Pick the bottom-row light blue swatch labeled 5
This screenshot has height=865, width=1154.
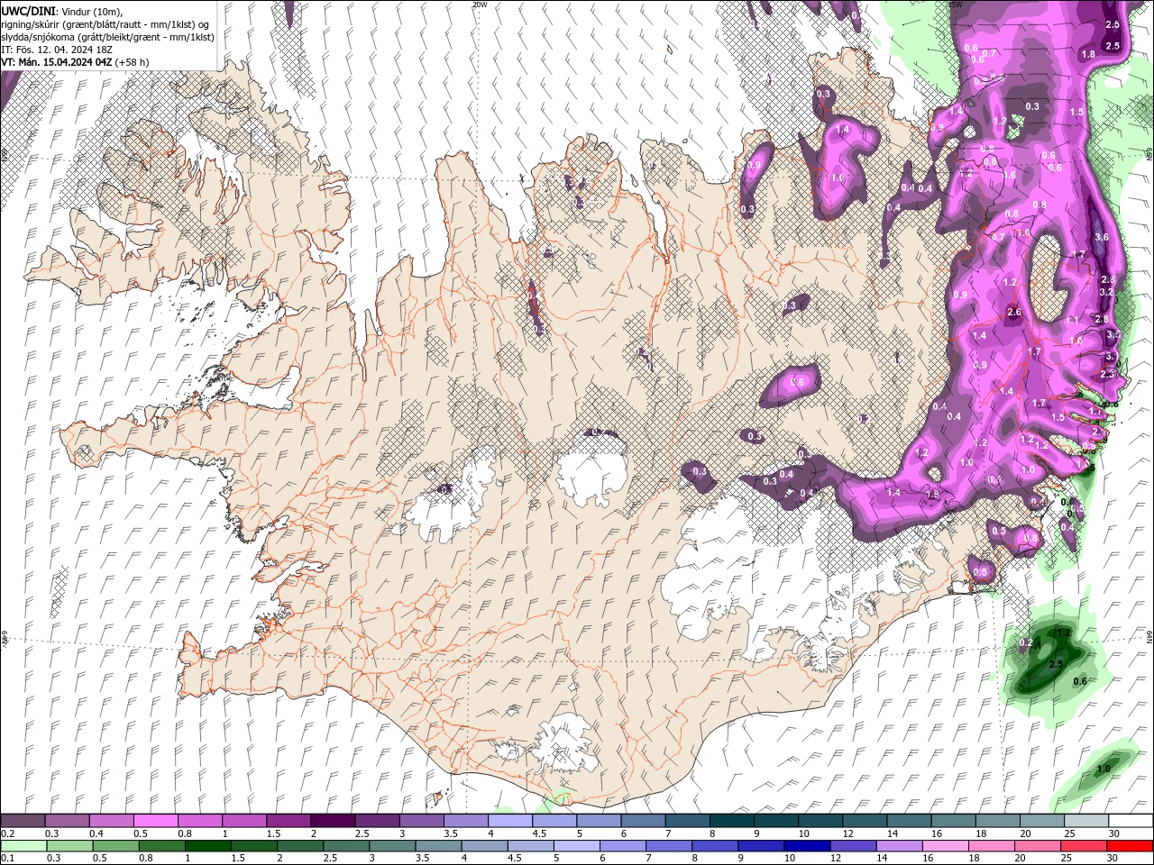tap(576, 846)
